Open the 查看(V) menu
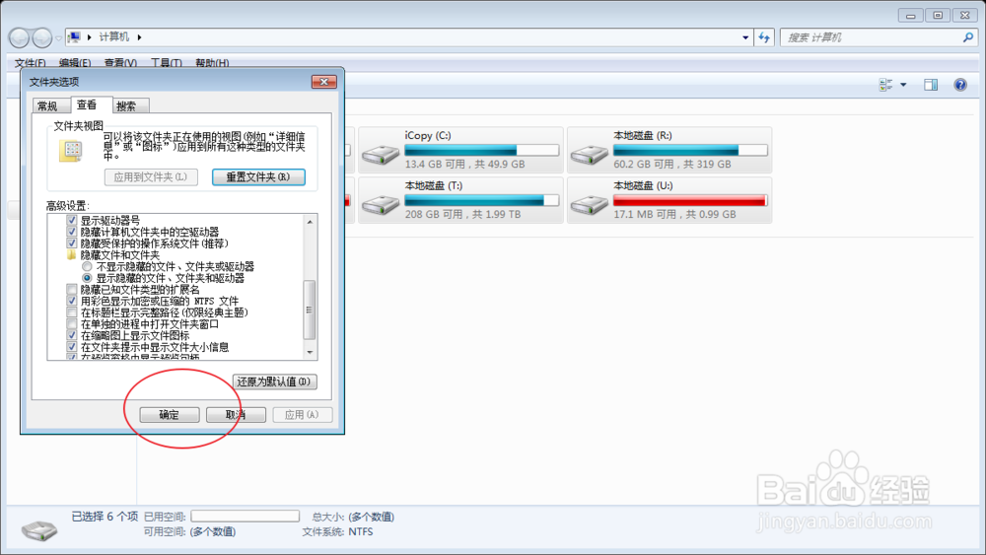 [120, 63]
